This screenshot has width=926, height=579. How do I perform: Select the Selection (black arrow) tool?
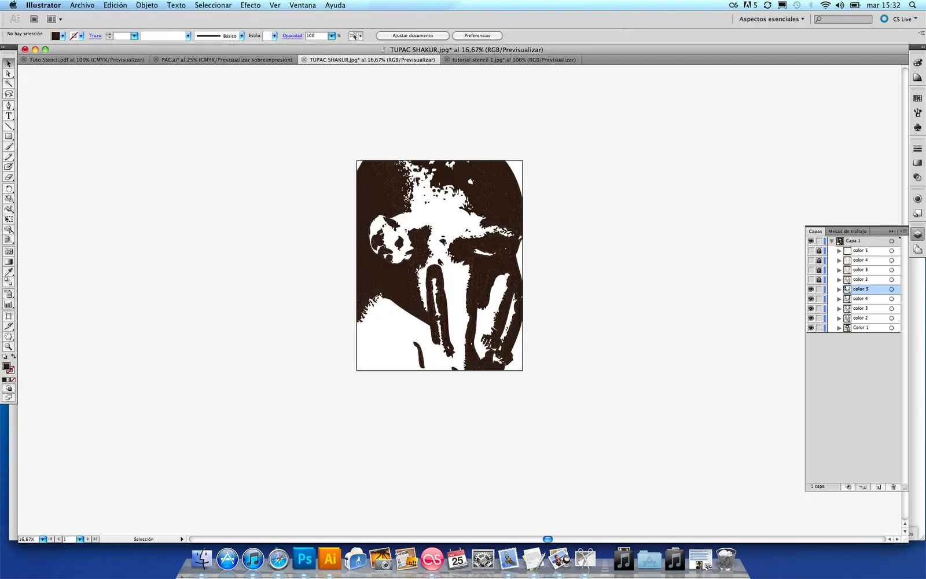click(x=9, y=63)
